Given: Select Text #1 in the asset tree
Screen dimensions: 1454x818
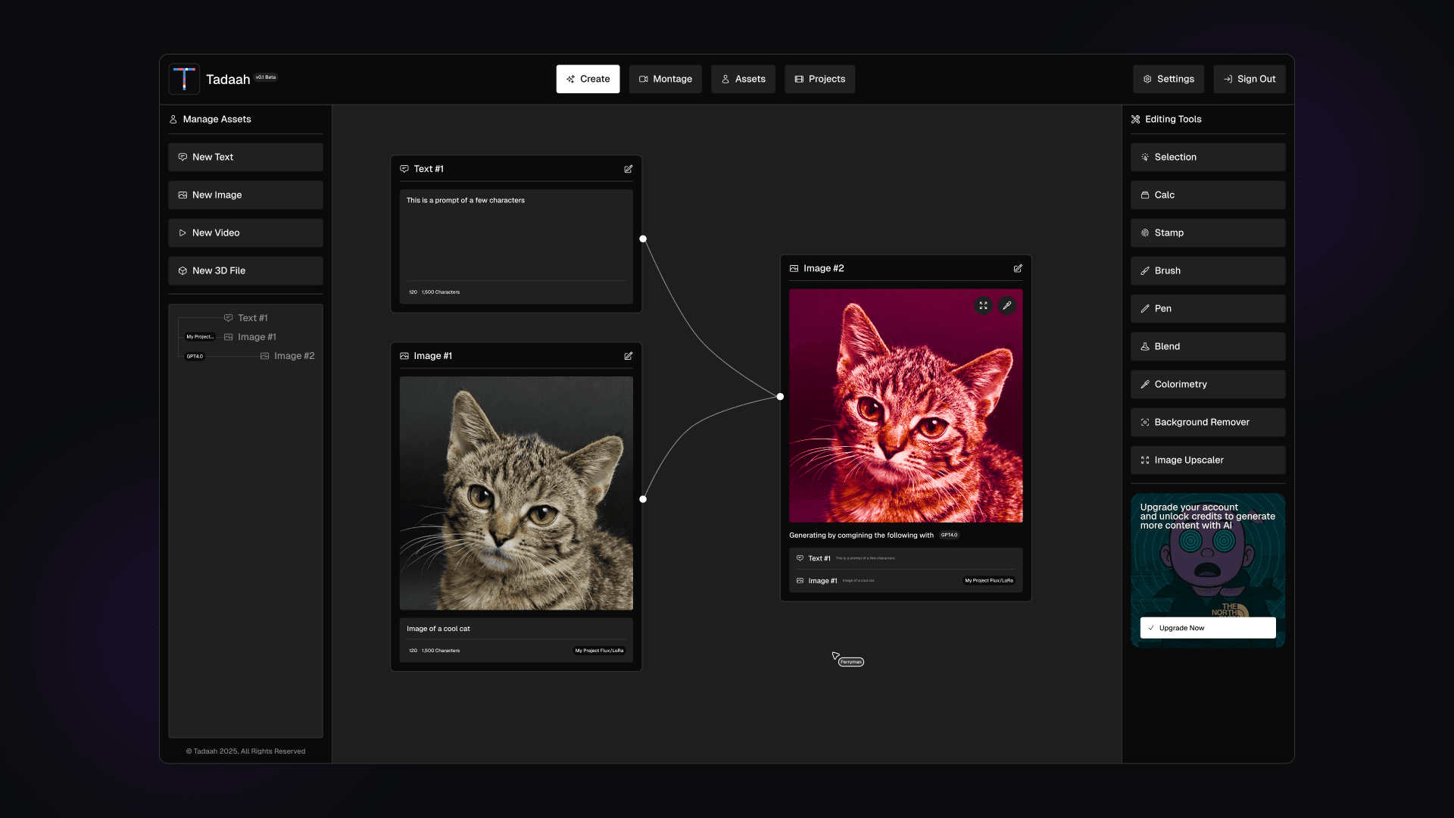Looking at the screenshot, I should [245, 318].
